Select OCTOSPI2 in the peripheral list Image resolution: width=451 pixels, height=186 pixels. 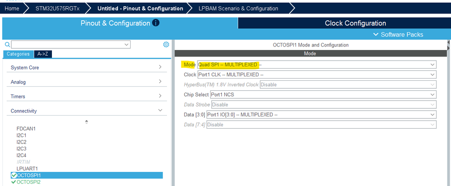(x=28, y=182)
